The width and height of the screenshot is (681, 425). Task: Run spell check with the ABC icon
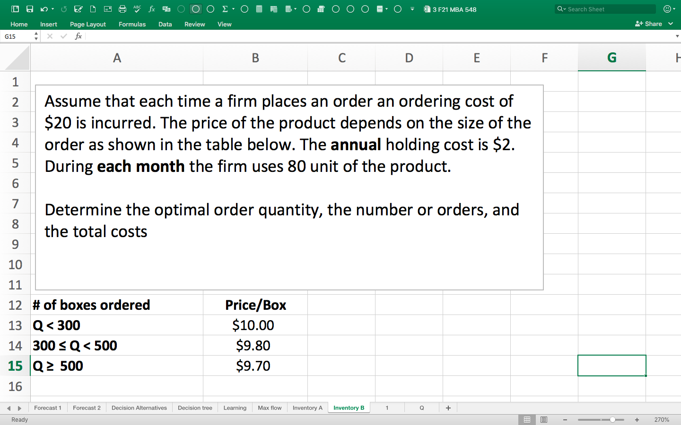pos(137,8)
